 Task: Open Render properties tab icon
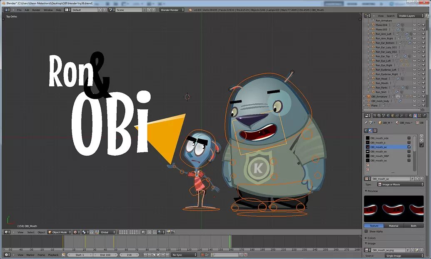click(375, 116)
